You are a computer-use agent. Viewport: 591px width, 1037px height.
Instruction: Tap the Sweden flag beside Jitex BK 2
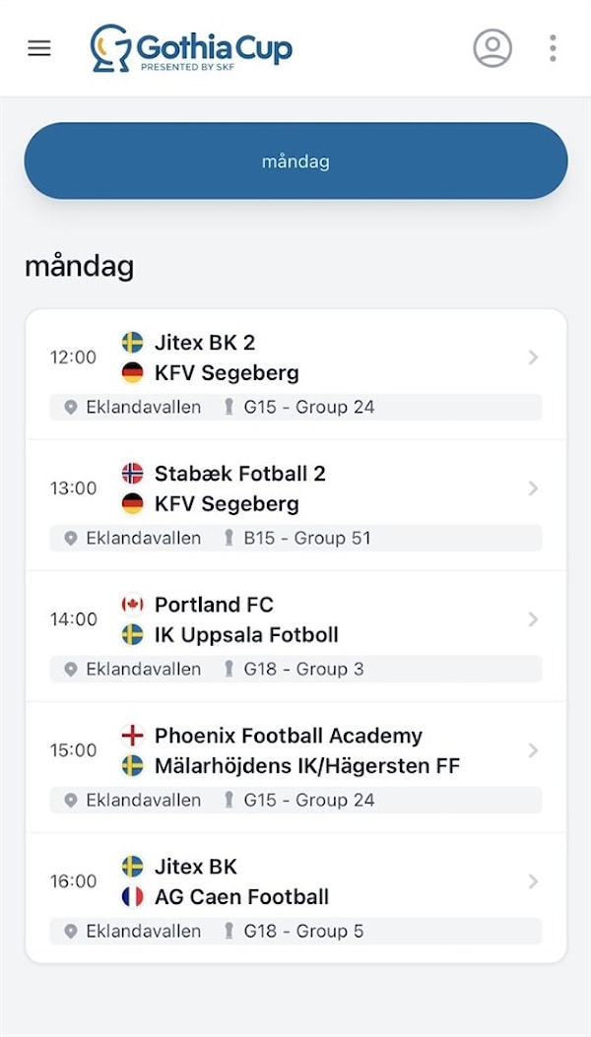click(132, 343)
